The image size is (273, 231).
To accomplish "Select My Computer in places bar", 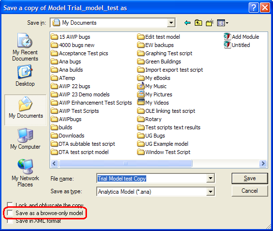I will [x=25, y=139].
